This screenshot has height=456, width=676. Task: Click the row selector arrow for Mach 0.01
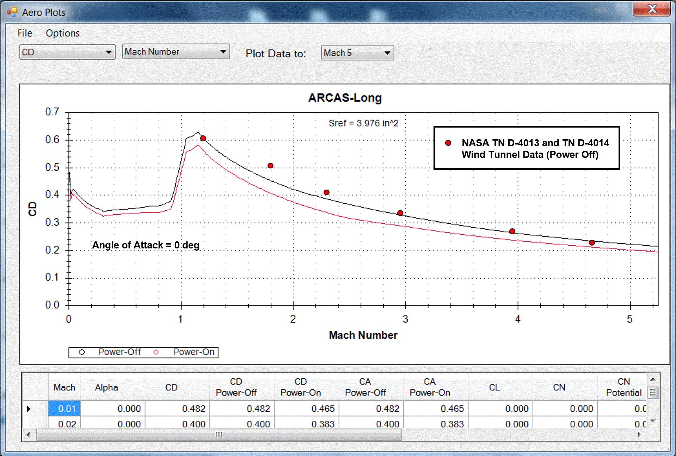coord(29,409)
